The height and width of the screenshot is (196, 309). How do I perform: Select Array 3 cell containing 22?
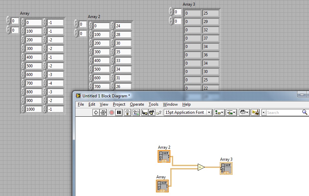[x=211, y=88]
